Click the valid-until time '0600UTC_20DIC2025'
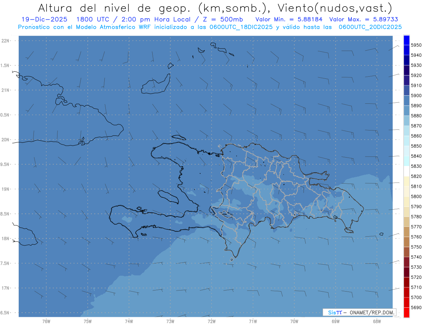423x326 pixels. click(370, 27)
